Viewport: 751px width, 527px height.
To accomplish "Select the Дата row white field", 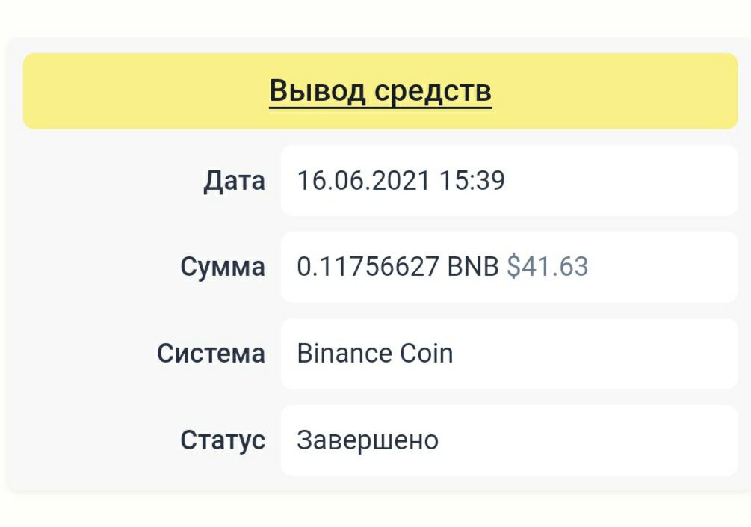I will tap(620, 181).
